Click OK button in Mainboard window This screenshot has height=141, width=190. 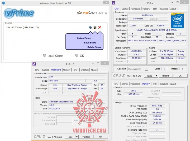pyautogui.click(x=101, y=137)
